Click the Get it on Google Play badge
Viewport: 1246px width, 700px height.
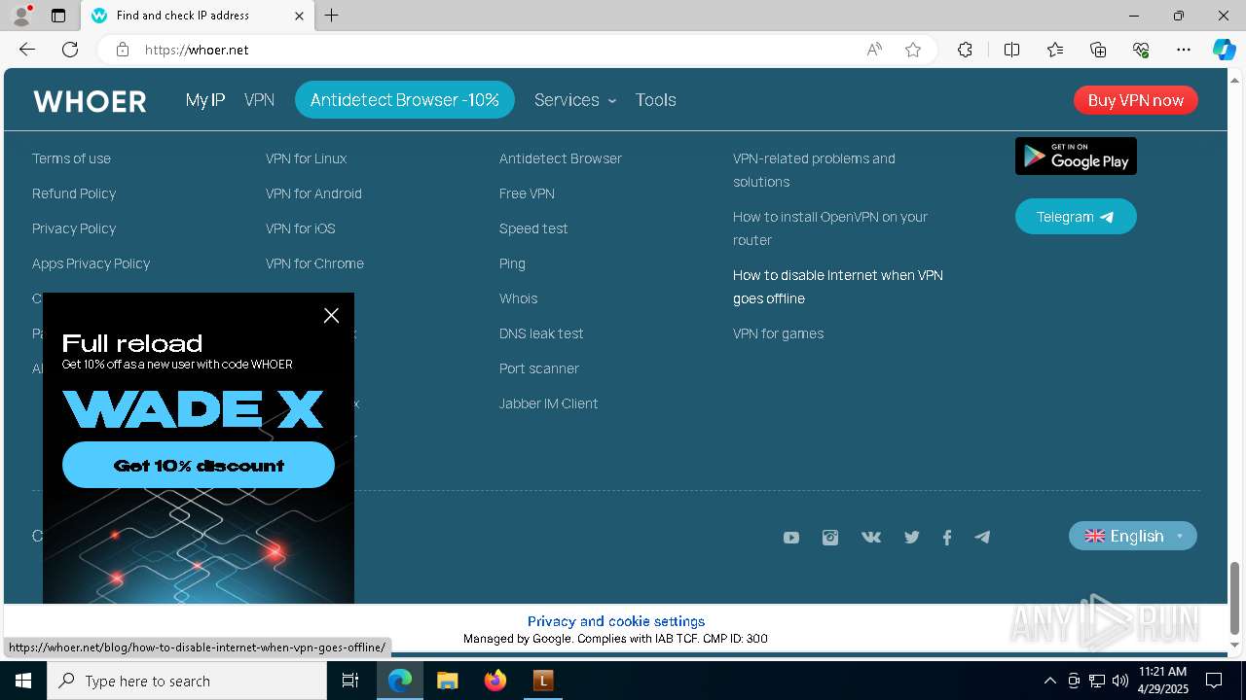pyautogui.click(x=1076, y=156)
